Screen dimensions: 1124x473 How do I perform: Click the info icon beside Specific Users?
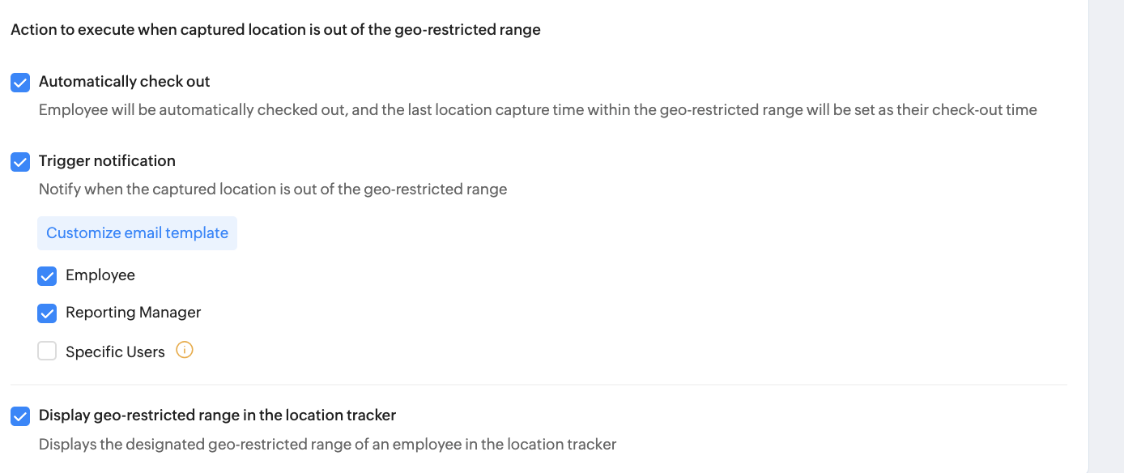tap(185, 351)
